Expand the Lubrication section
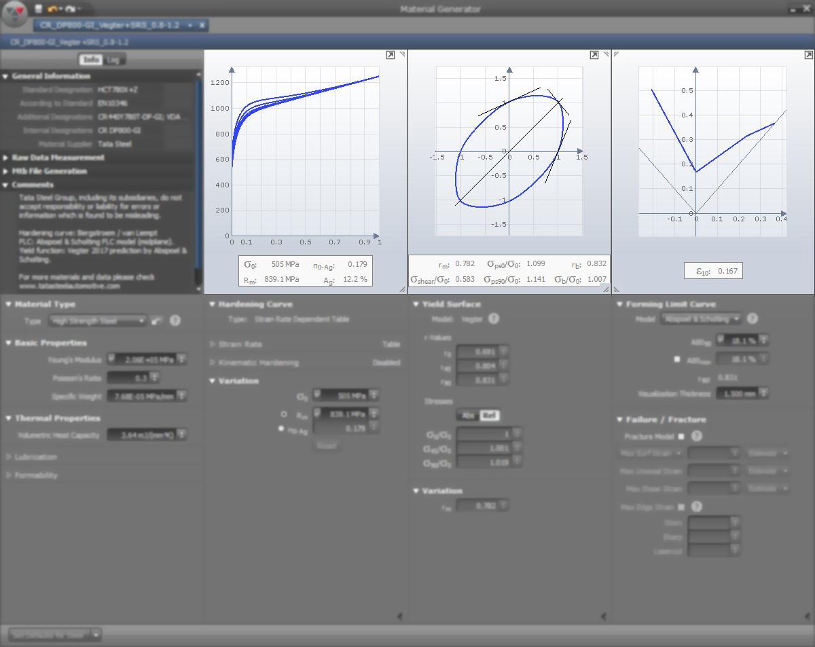The height and width of the screenshot is (647, 815). 8,457
